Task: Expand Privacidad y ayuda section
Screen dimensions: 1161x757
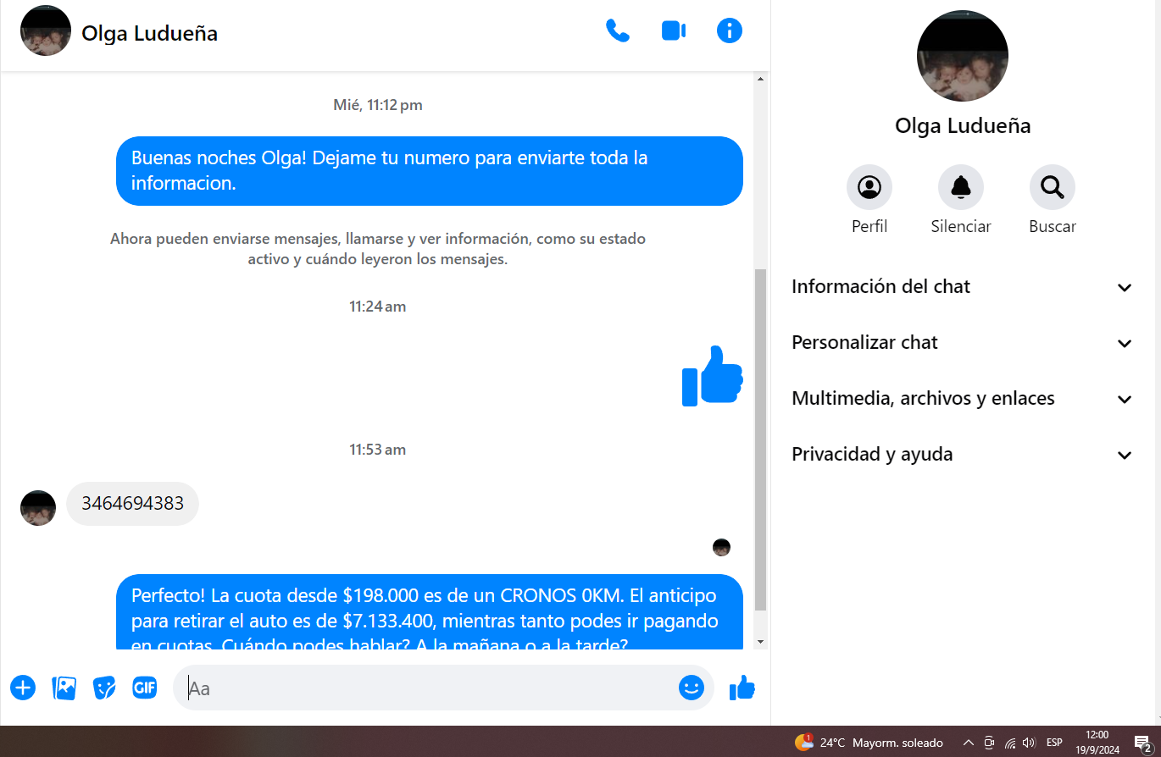Action: pos(962,455)
